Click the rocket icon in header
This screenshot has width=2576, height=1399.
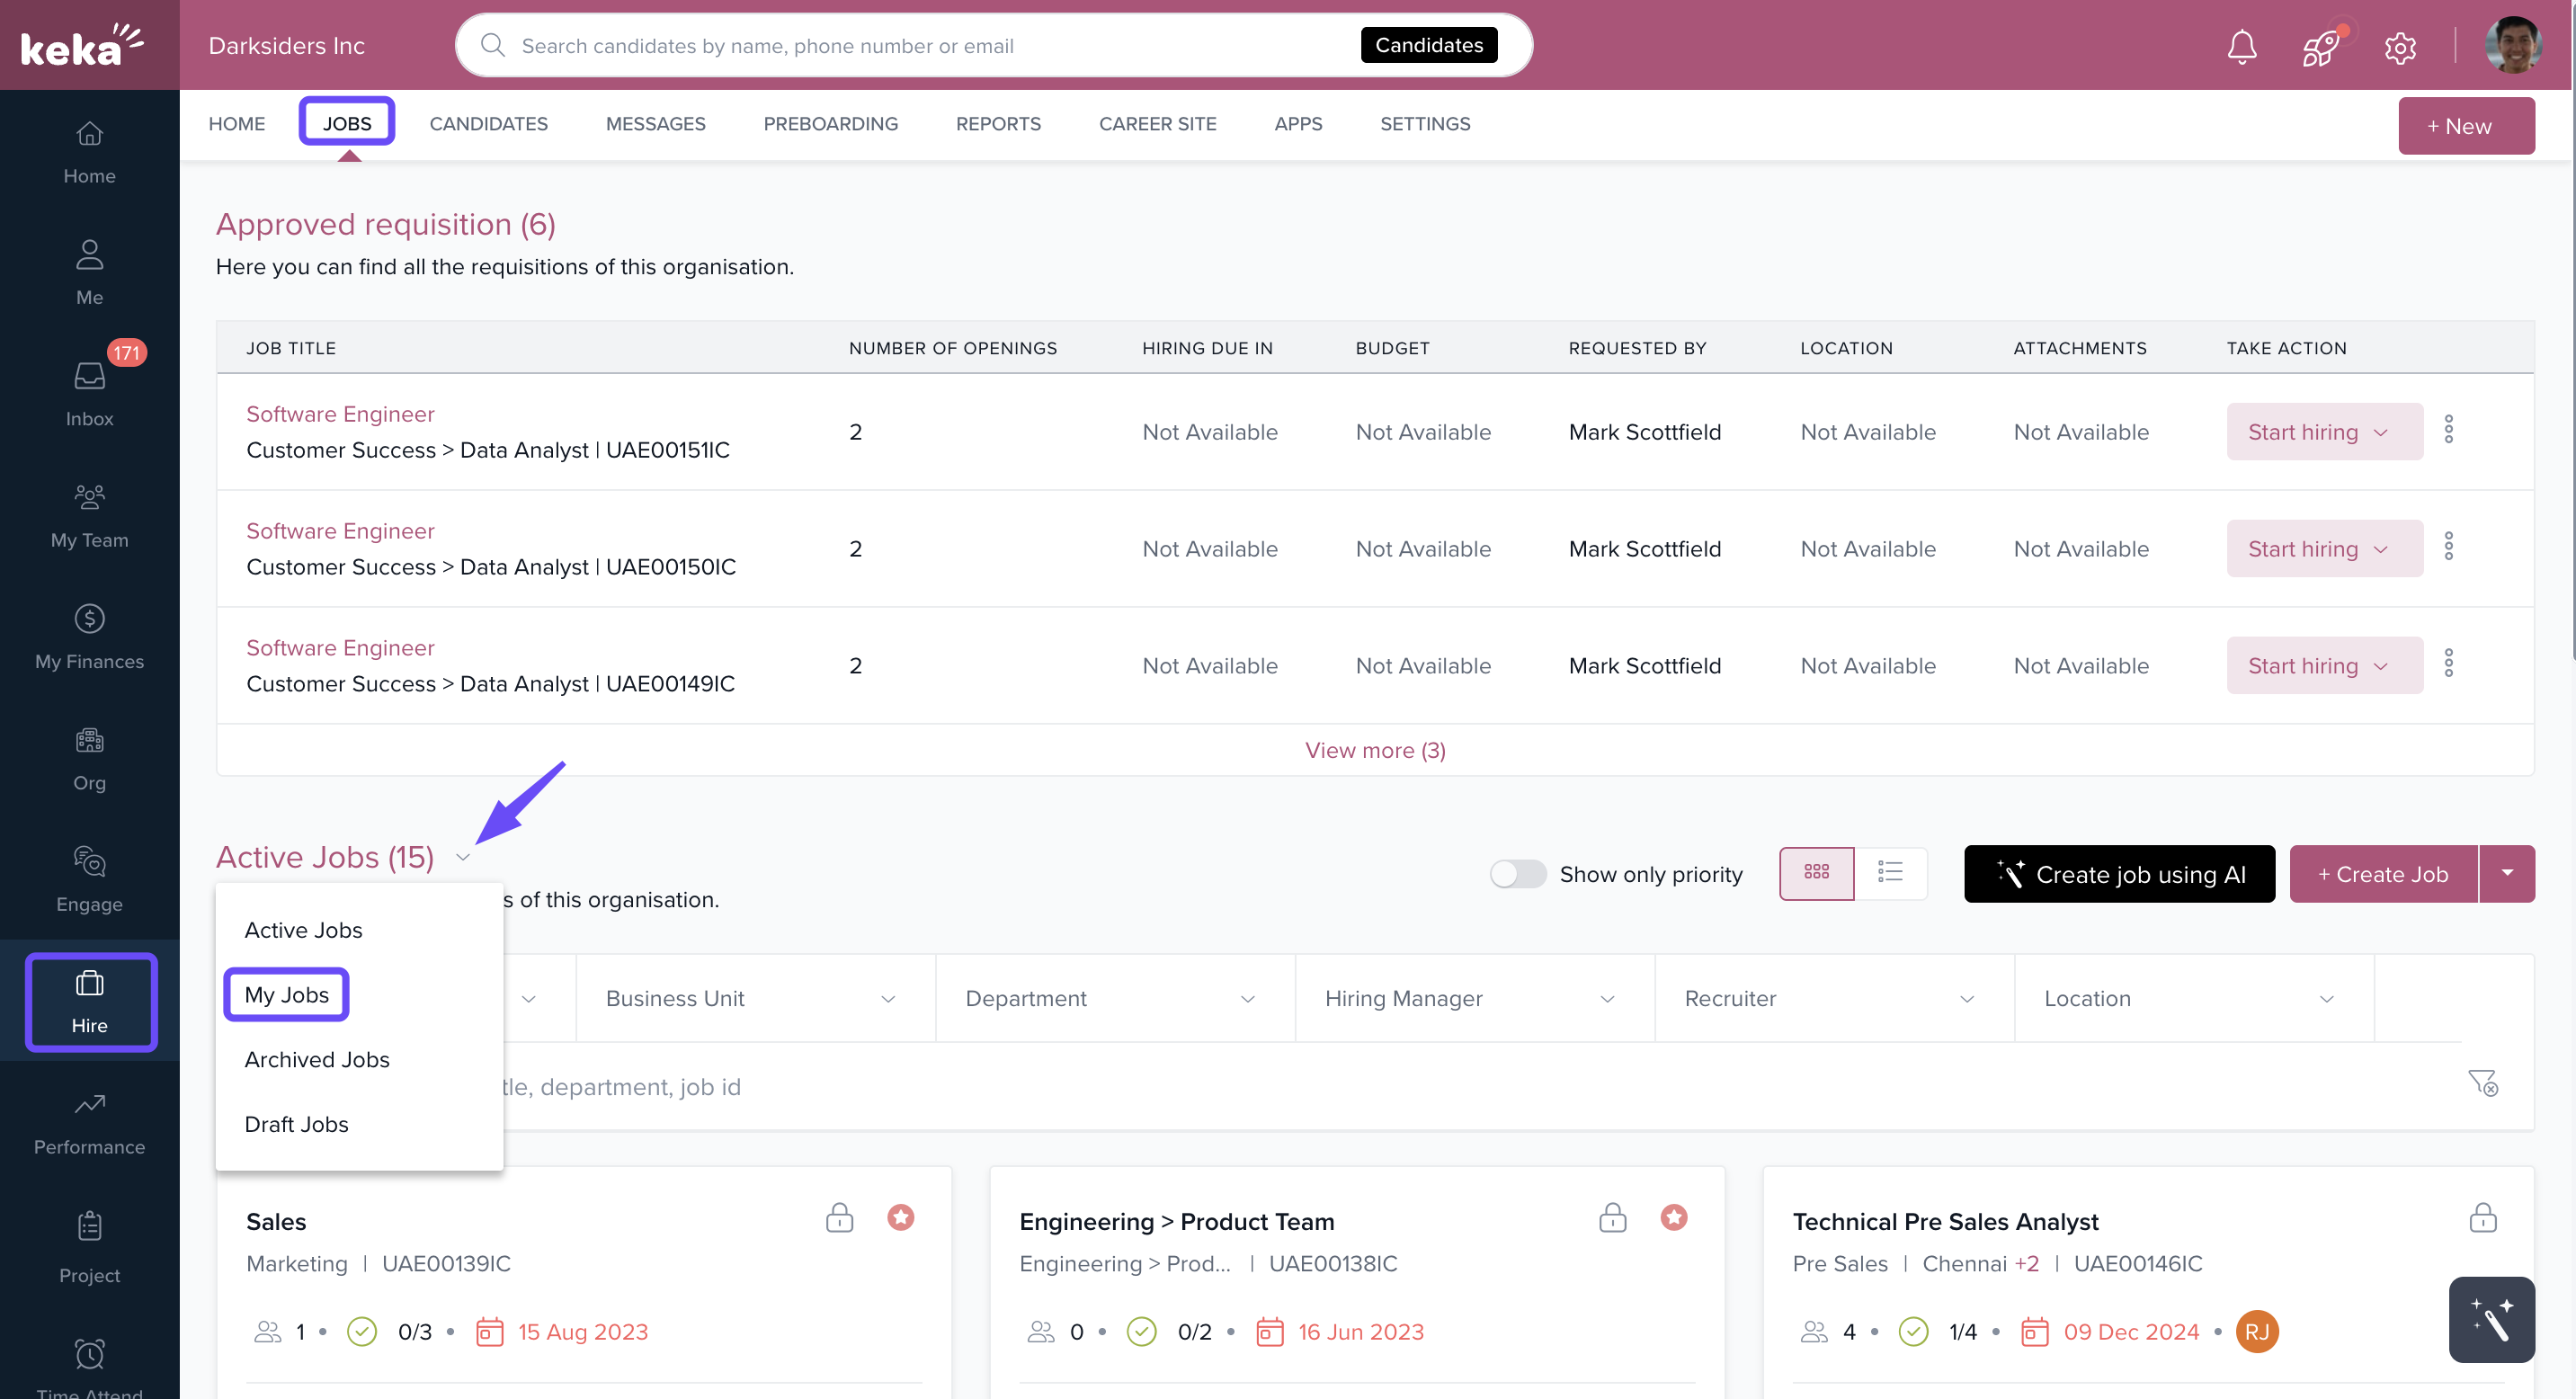pyautogui.click(x=2320, y=46)
